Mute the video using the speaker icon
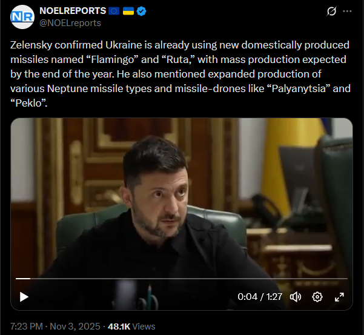 [296, 297]
